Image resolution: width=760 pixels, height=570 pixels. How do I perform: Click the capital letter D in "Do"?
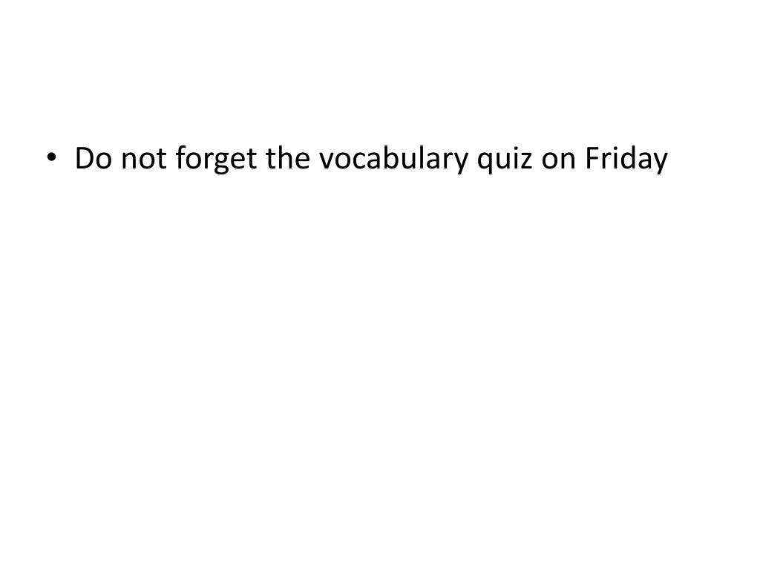pyautogui.click(x=85, y=158)
